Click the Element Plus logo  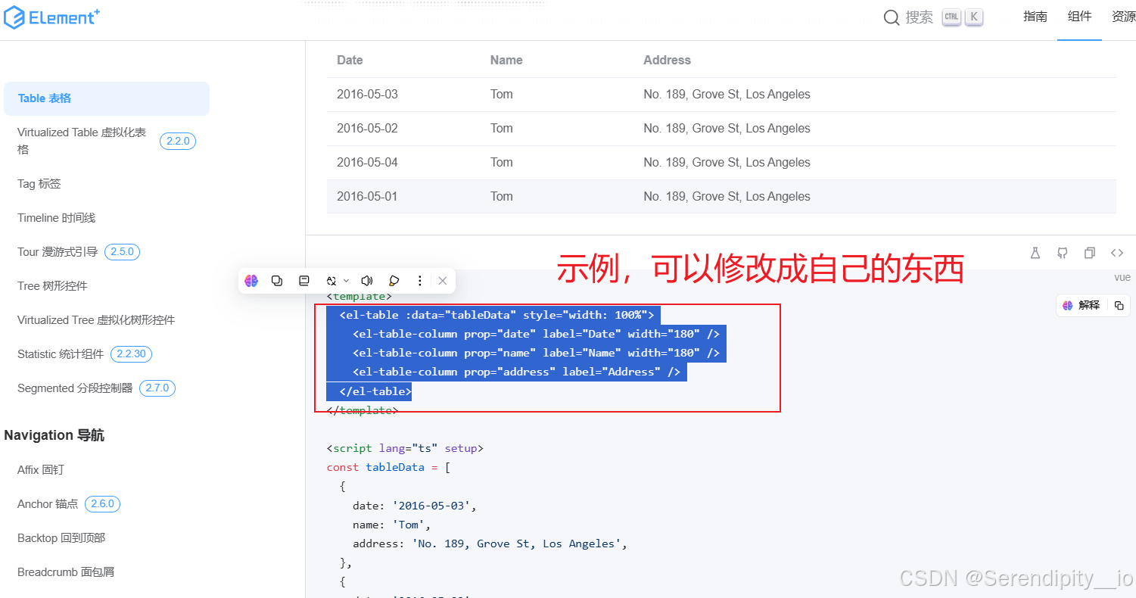point(51,17)
